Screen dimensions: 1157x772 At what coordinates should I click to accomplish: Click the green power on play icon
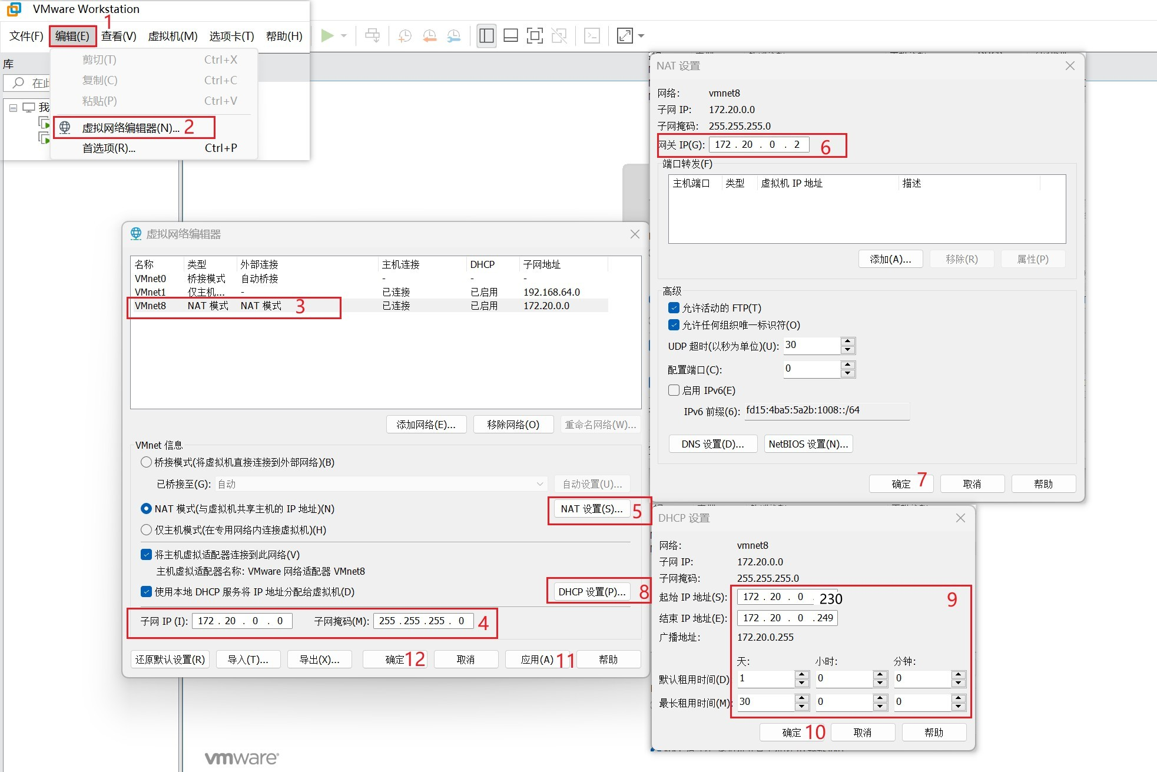pyautogui.click(x=327, y=36)
